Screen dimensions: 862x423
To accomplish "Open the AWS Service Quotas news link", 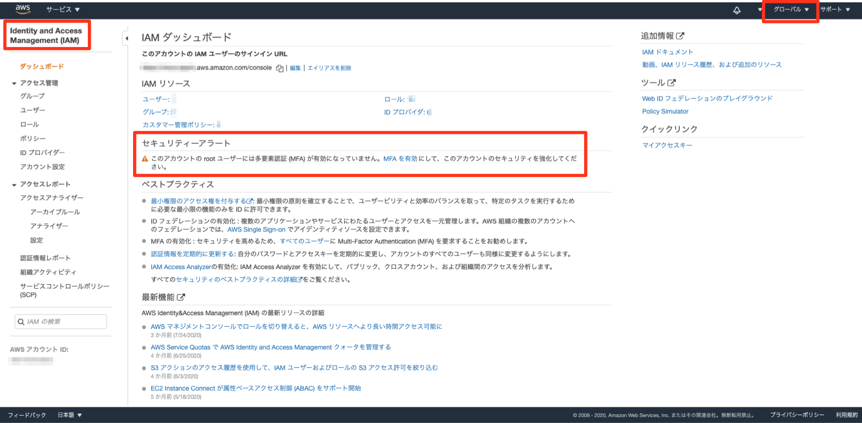I will [271, 347].
